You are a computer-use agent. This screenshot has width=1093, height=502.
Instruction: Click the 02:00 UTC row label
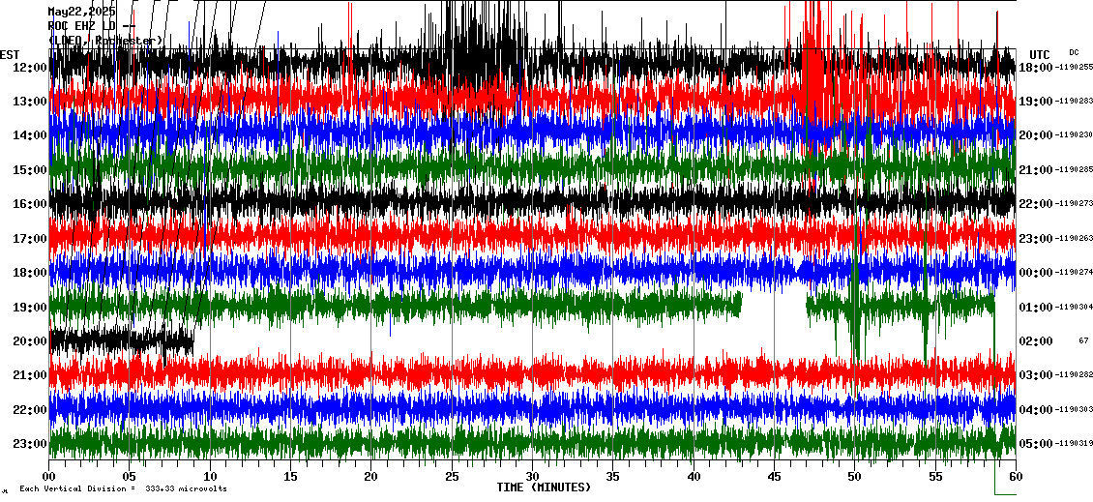click(x=1035, y=340)
